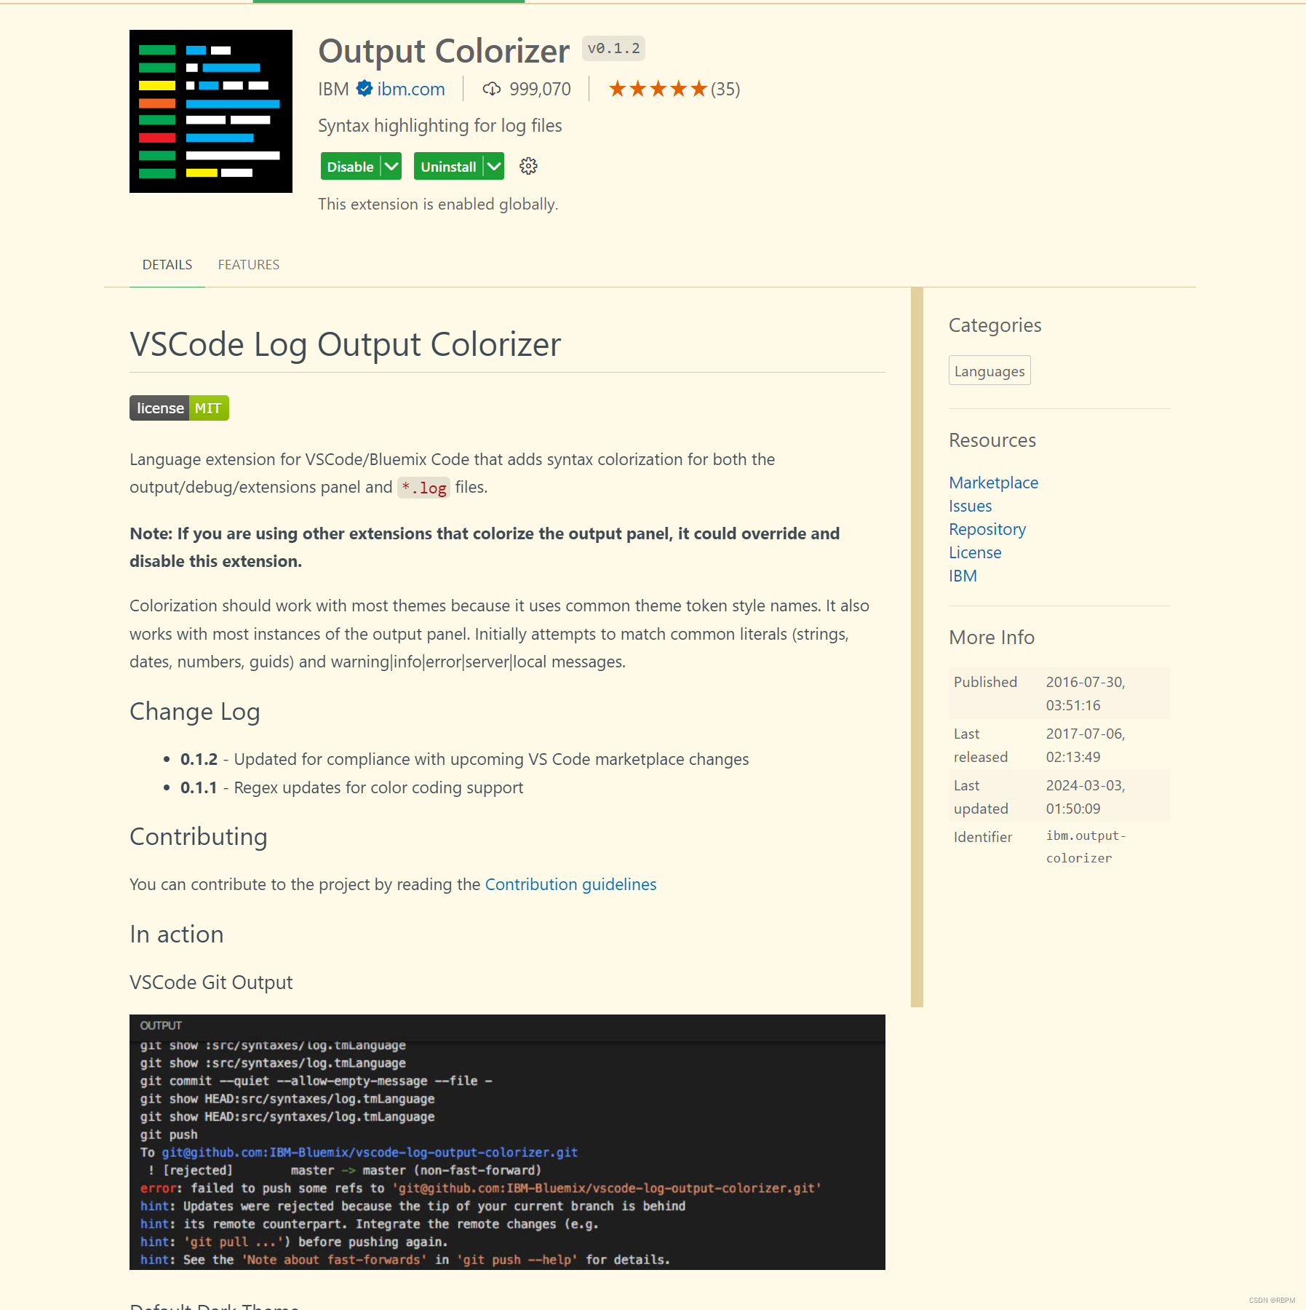Open the License resource link
Viewport: 1306px width, 1310px height.
point(974,552)
